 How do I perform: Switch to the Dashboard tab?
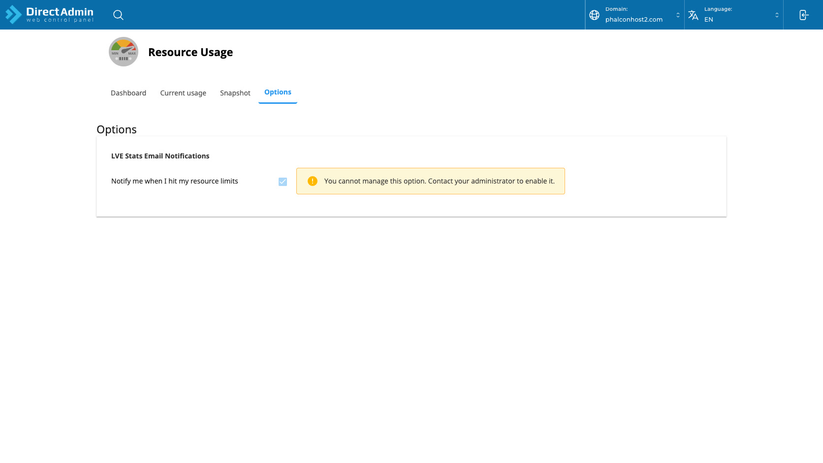click(x=128, y=93)
